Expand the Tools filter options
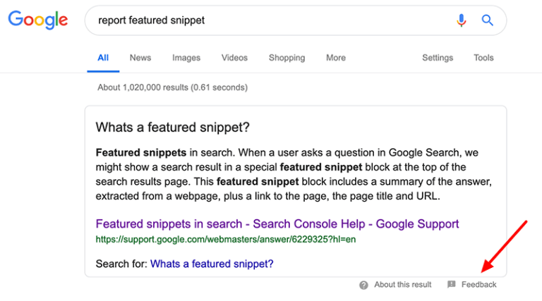The height and width of the screenshot is (301, 542). [x=483, y=58]
